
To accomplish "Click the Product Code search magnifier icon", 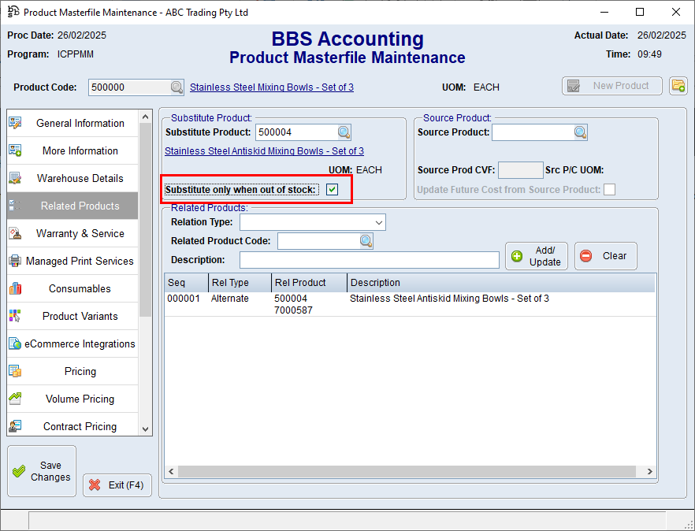I will pos(177,87).
